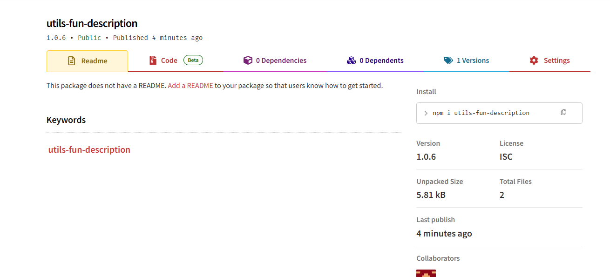Screen dimensions: 610x277
Task: Copy the npm install command
Action: tap(563, 113)
